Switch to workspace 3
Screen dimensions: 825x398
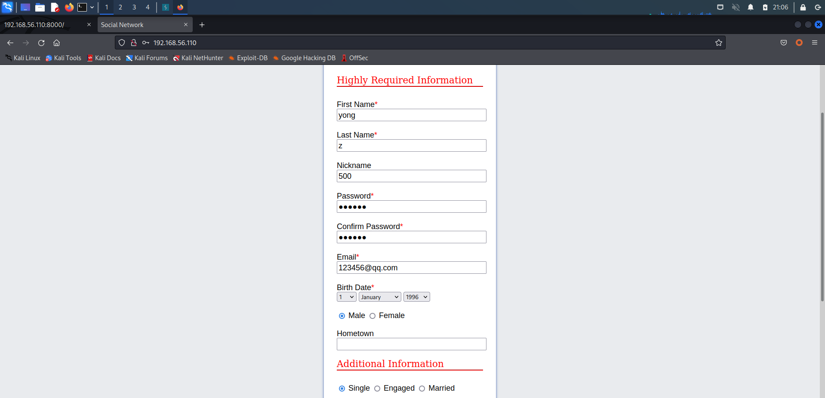(x=134, y=7)
